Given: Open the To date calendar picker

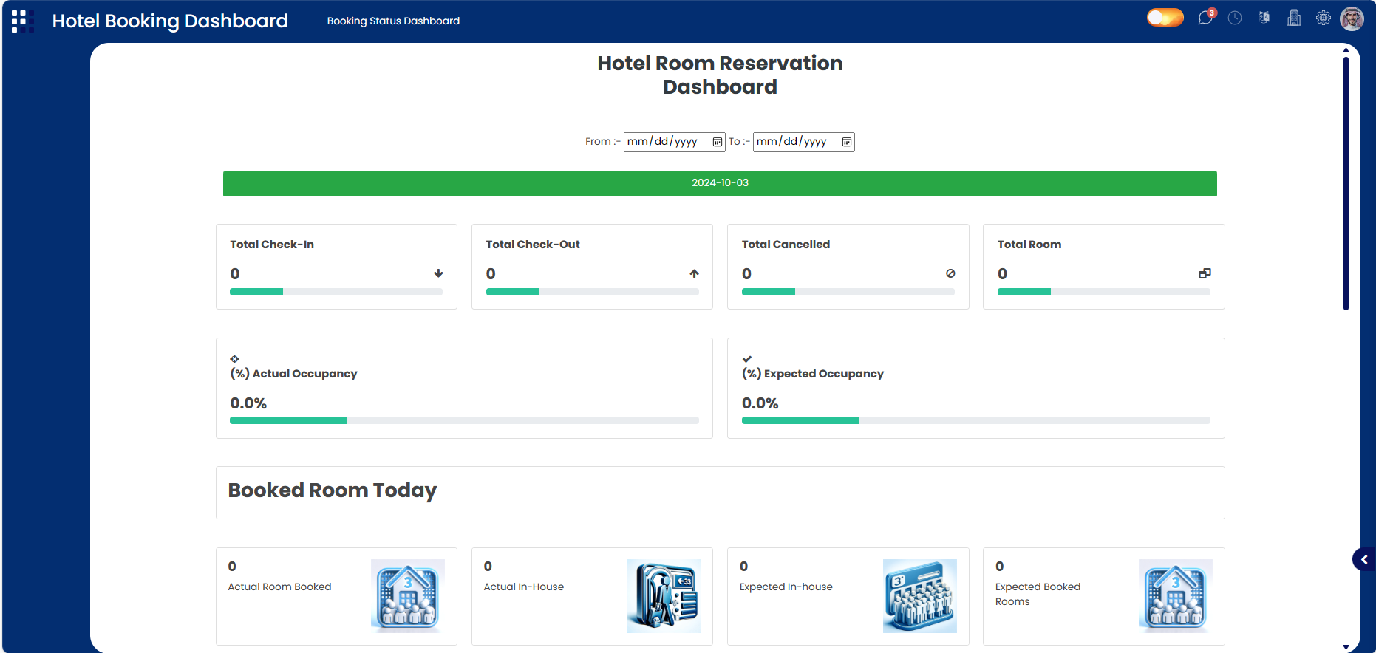Looking at the screenshot, I should pyautogui.click(x=846, y=142).
